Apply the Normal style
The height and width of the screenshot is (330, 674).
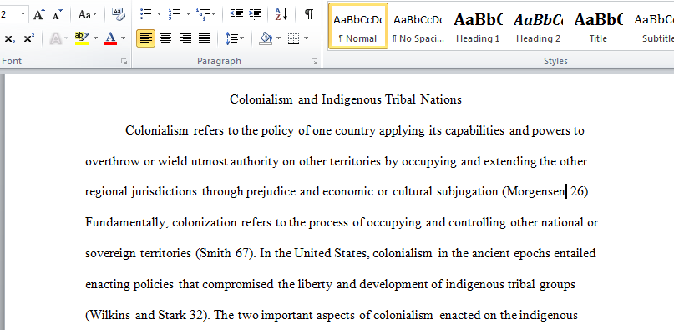click(x=357, y=26)
